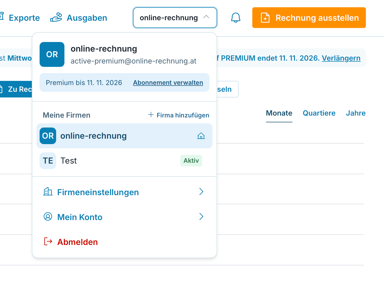Click the user circle icon for Mein Konto
Image resolution: width=384 pixels, height=282 pixels.
(48, 216)
